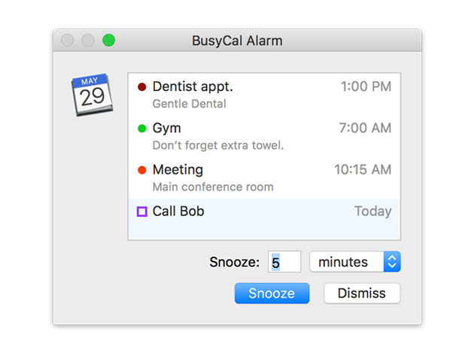This screenshot has height=356, width=474.
Task: Click the Main conference room location
Action: [213, 187]
